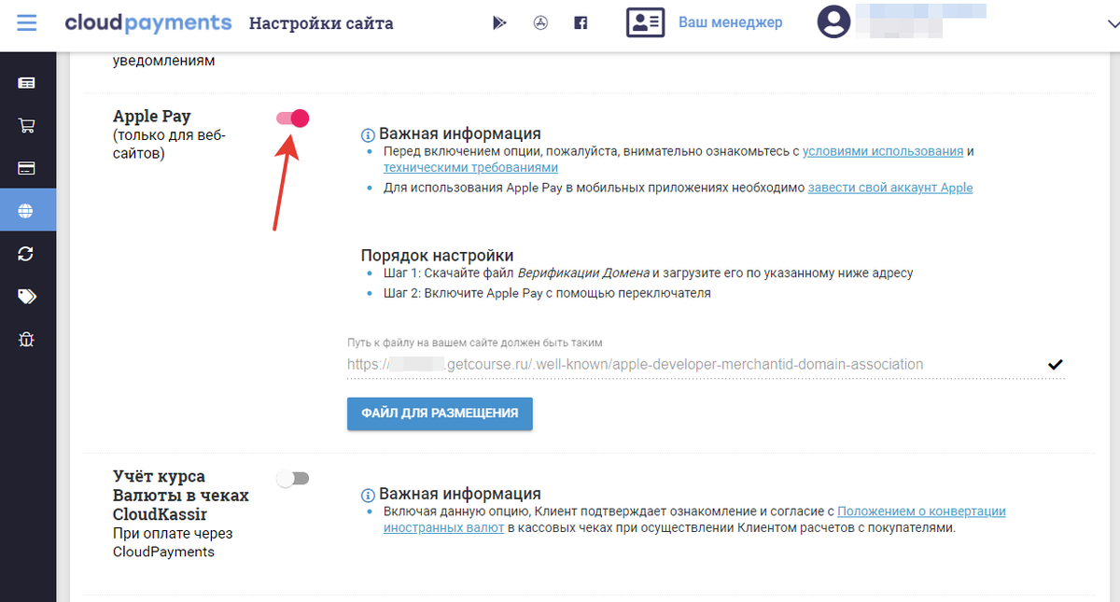Click the "Учёт курса Валюты в чеках CloudKassir" heading
This screenshot has width=1120, height=602.
tap(181, 496)
